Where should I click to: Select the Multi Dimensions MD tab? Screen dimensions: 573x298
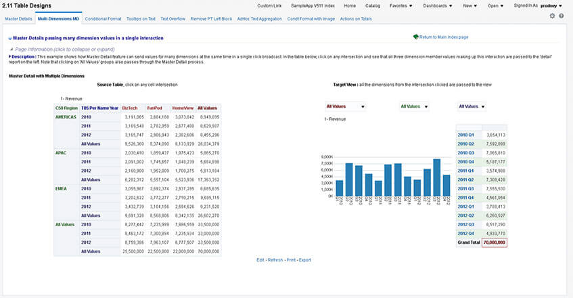point(58,19)
